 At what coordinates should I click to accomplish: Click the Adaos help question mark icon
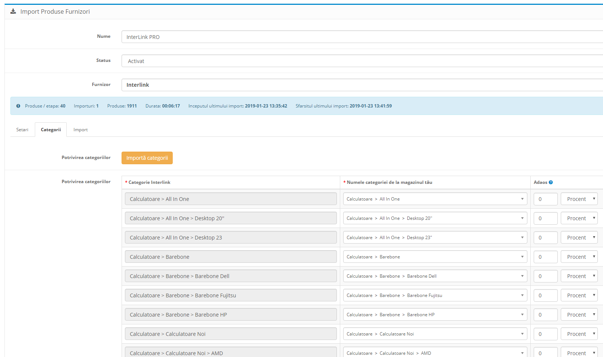click(x=551, y=182)
